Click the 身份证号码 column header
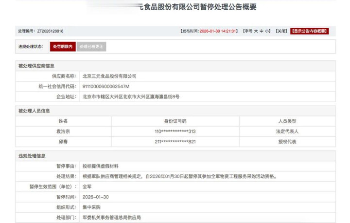The height and width of the screenshot is (223, 350). tap(175, 121)
